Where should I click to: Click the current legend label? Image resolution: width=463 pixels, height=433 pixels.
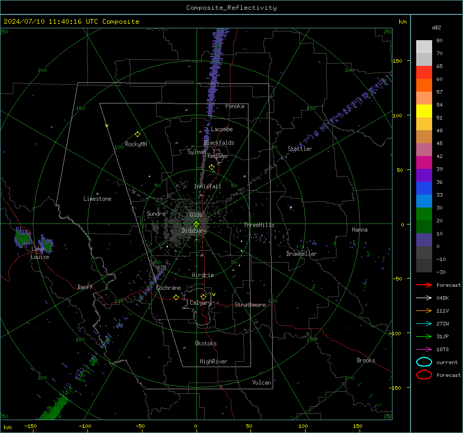[x=447, y=362]
